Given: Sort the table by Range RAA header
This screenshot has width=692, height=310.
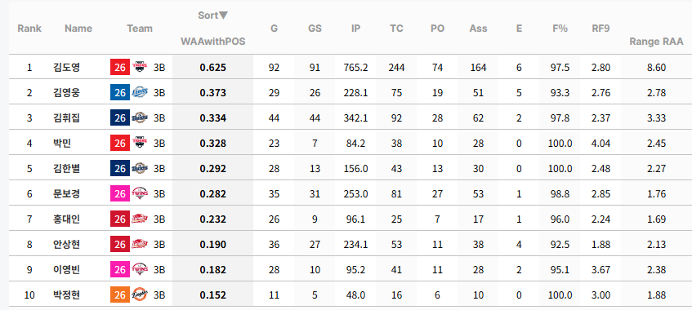Looking at the screenshot, I should [x=656, y=42].
